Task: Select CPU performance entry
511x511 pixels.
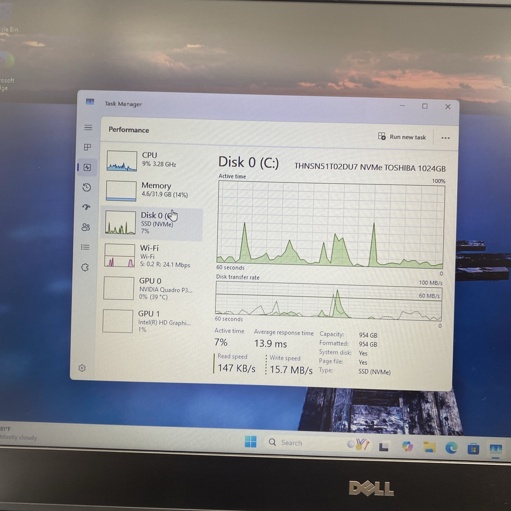Action: pos(153,161)
